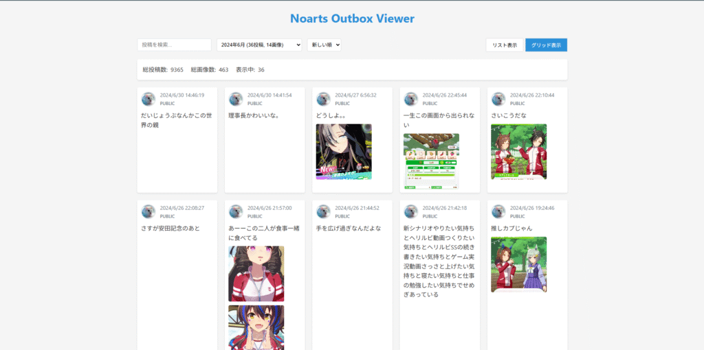704x350 pixels.
Task: Click avatar icon on 2024/6/27 6:56:32 post
Action: (x=323, y=99)
